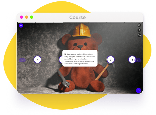Click the first progress bar segment
This screenshot has height=115, width=156.
click(x=26, y=22)
